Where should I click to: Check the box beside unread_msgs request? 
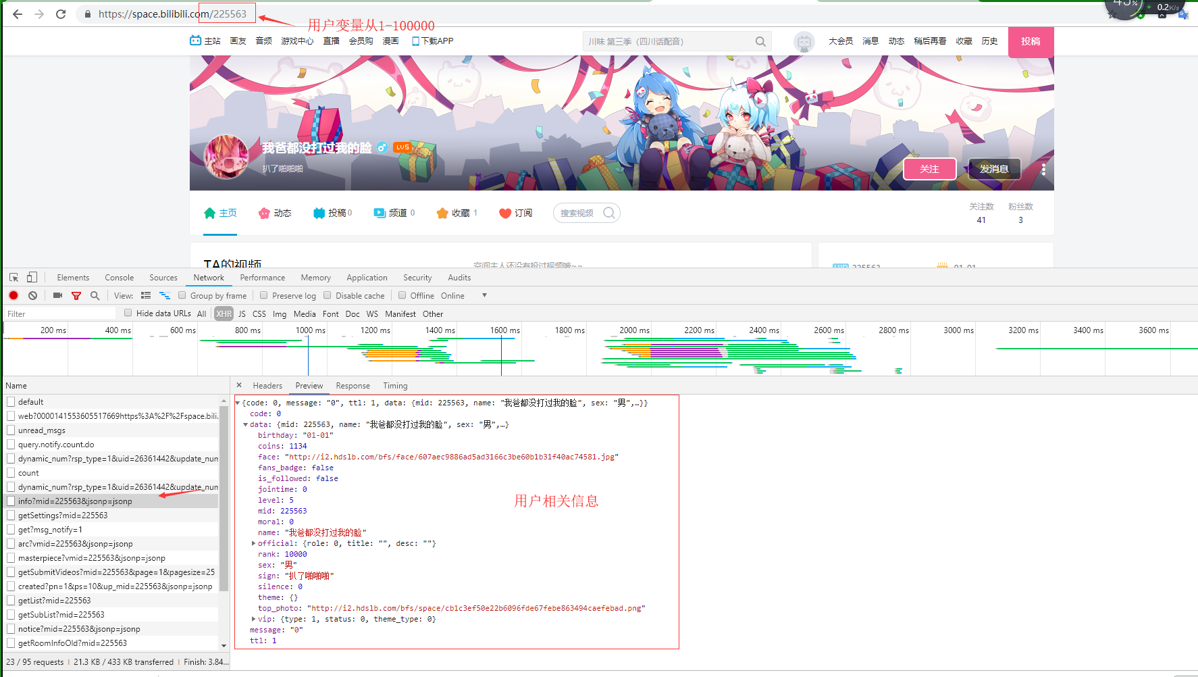tap(11, 430)
